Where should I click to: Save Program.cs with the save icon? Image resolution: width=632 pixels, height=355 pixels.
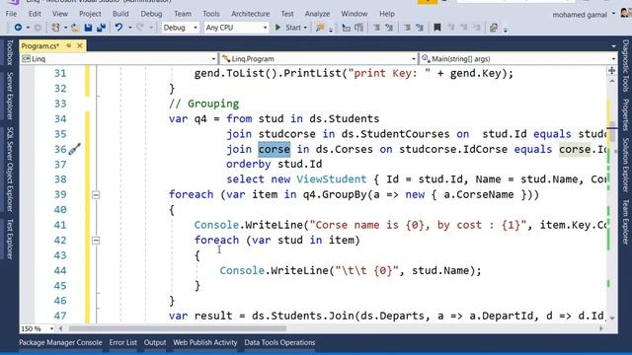coord(88,28)
